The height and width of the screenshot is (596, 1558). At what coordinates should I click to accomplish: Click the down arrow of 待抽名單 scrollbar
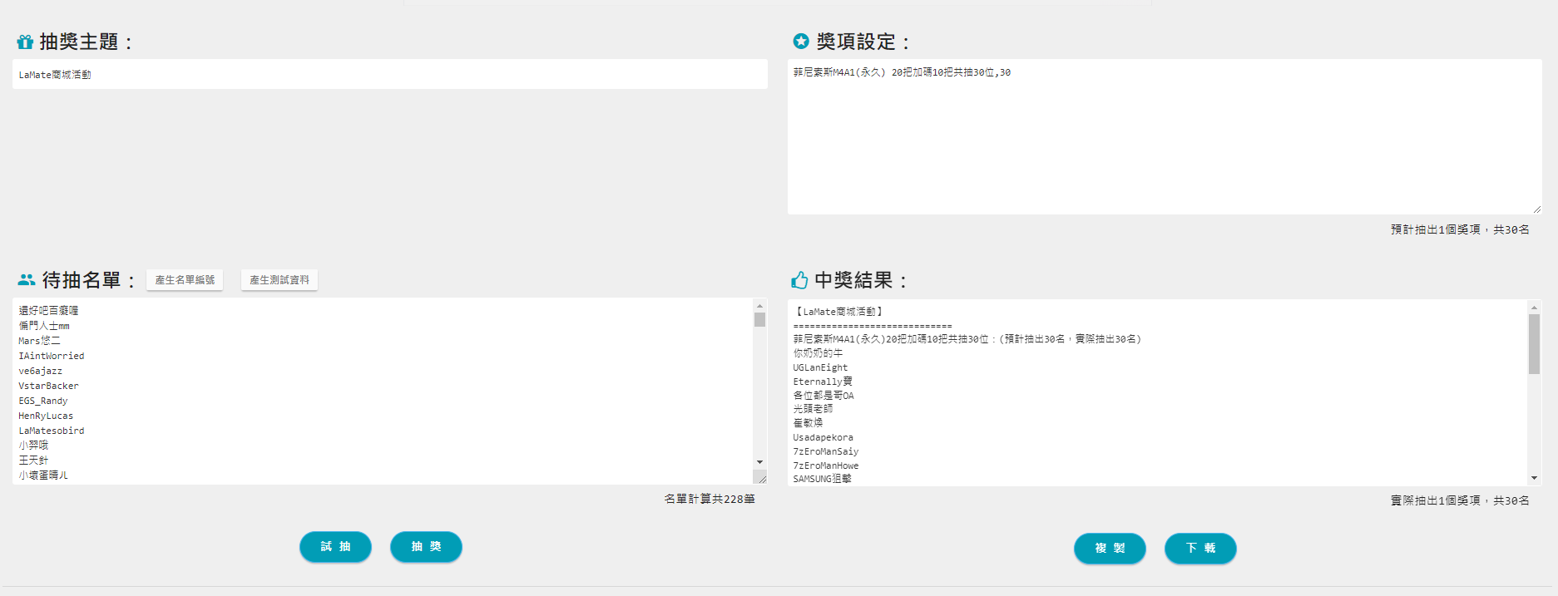point(759,462)
